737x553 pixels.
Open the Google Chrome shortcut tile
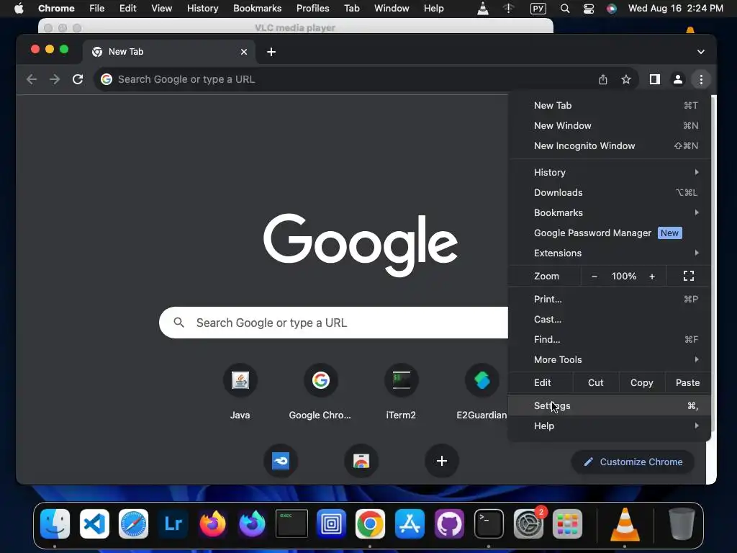click(x=320, y=392)
